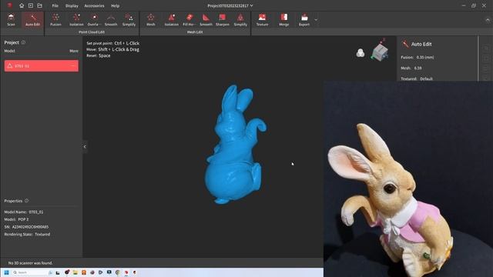Click the Model POP 3 property

(16, 219)
